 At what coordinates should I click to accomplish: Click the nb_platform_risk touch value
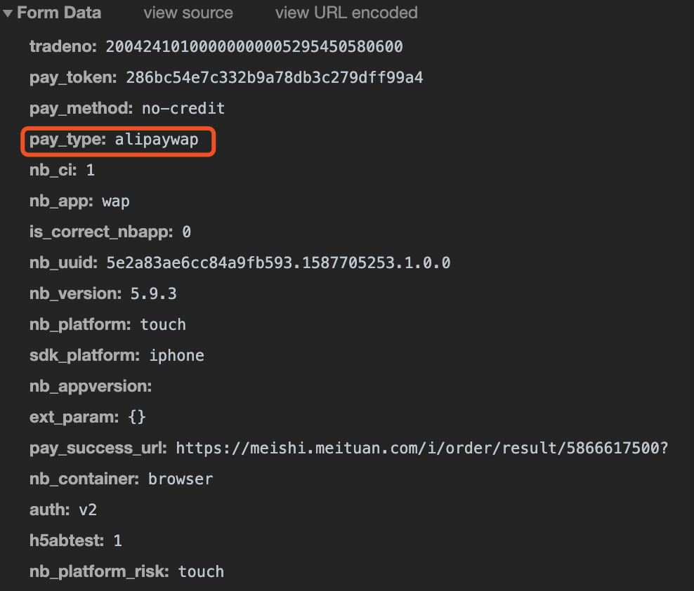(x=201, y=571)
